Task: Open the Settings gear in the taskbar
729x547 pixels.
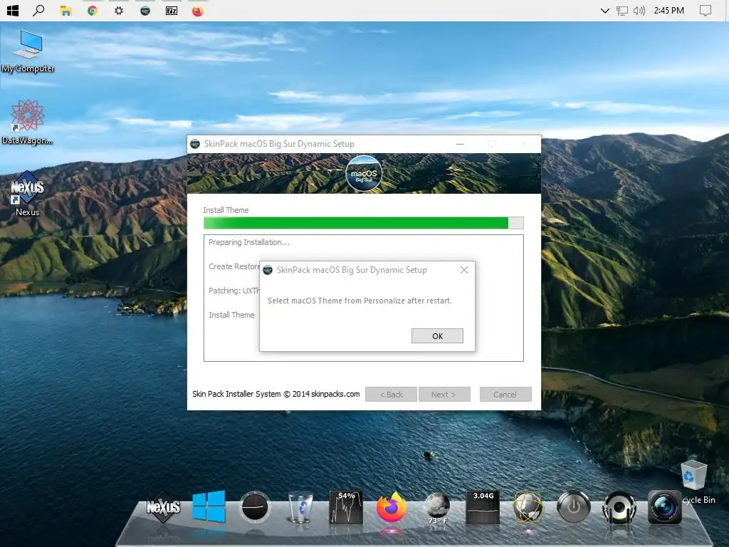Action: click(119, 11)
